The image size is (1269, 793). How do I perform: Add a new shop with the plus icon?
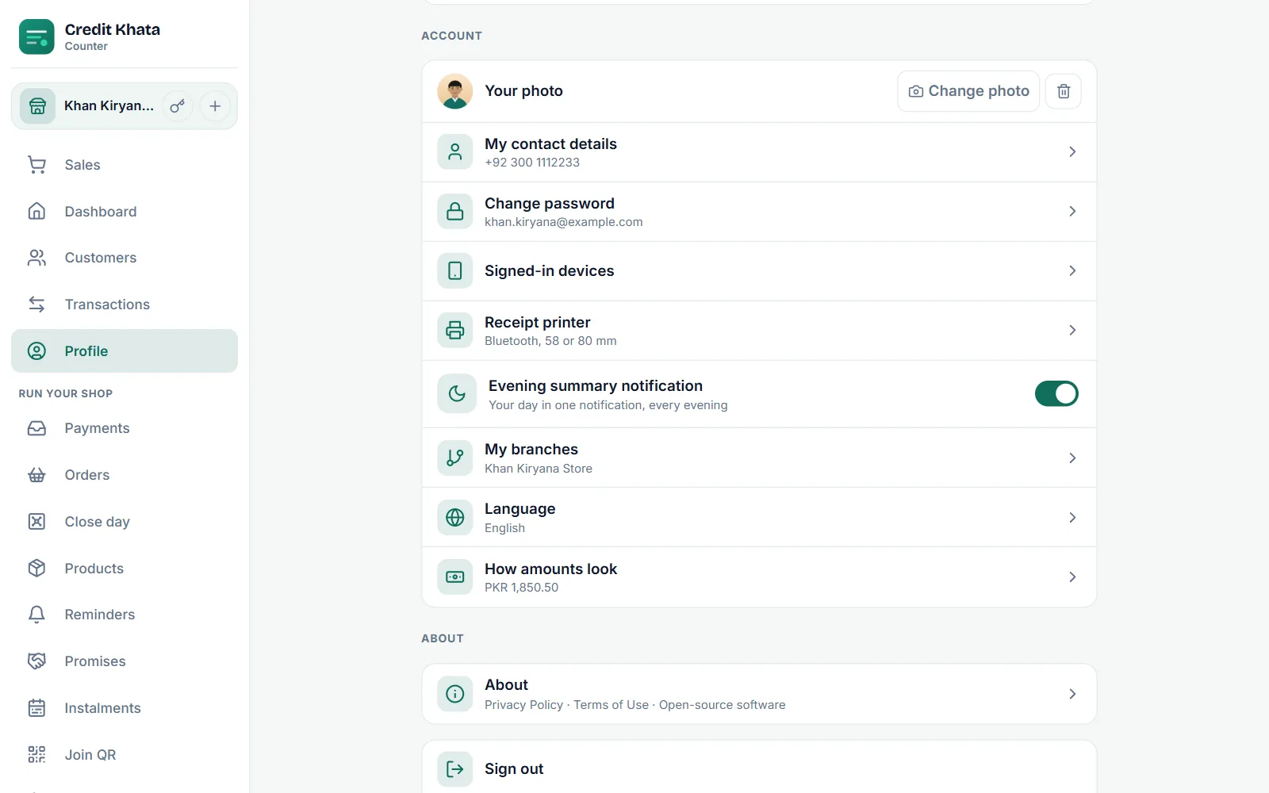click(215, 106)
